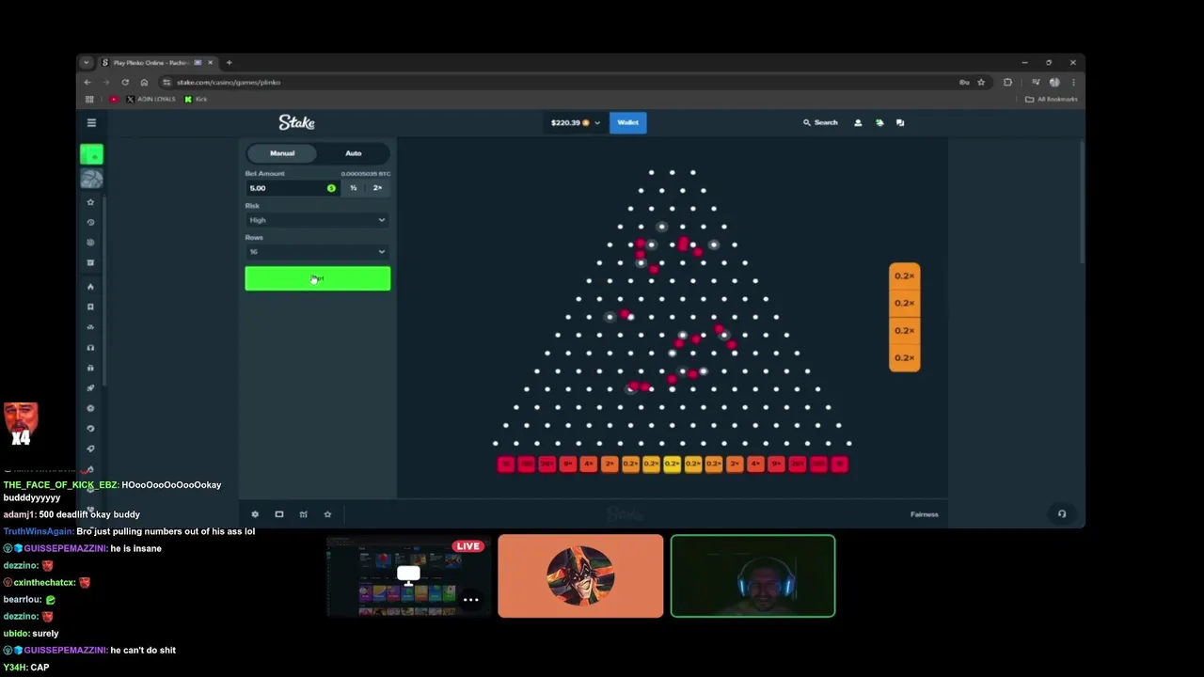1204x677 pixels.
Task: Select the jester avatar participant tile
Action: [x=580, y=576]
